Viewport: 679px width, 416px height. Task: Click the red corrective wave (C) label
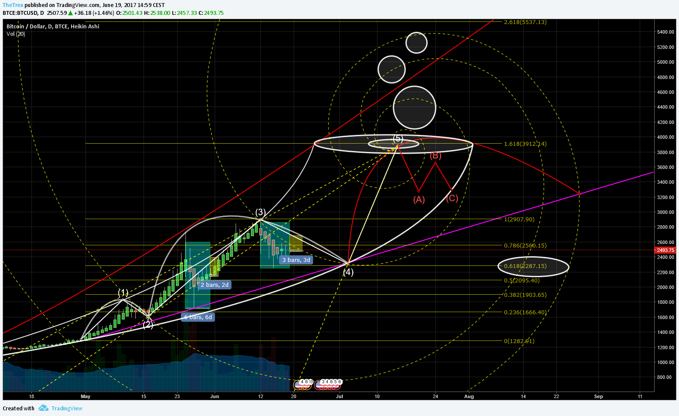pos(452,198)
